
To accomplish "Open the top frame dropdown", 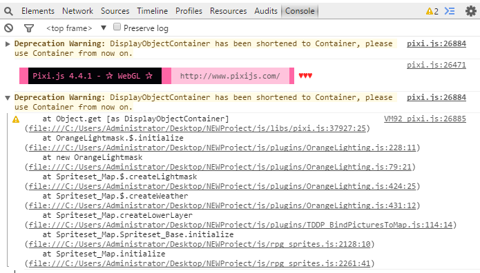I will (76, 28).
